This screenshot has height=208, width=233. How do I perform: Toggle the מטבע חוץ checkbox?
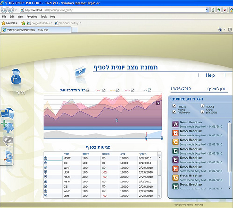202,112
